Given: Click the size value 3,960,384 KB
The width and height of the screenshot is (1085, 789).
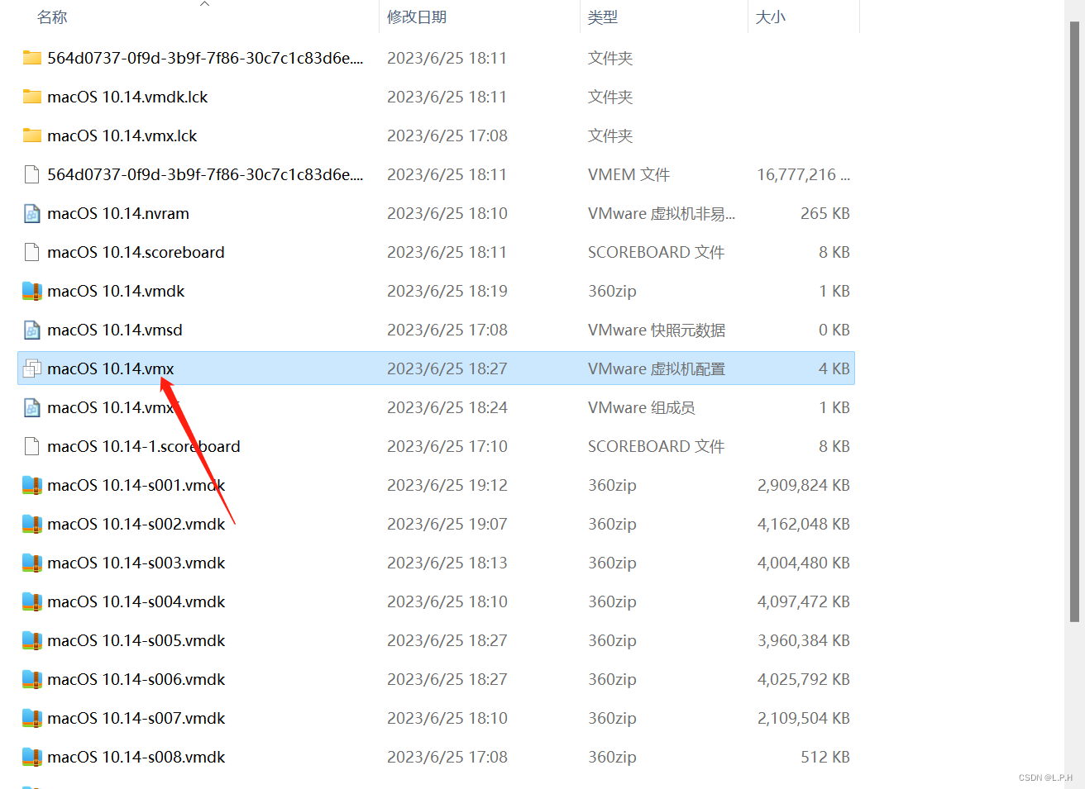Looking at the screenshot, I should pos(804,640).
